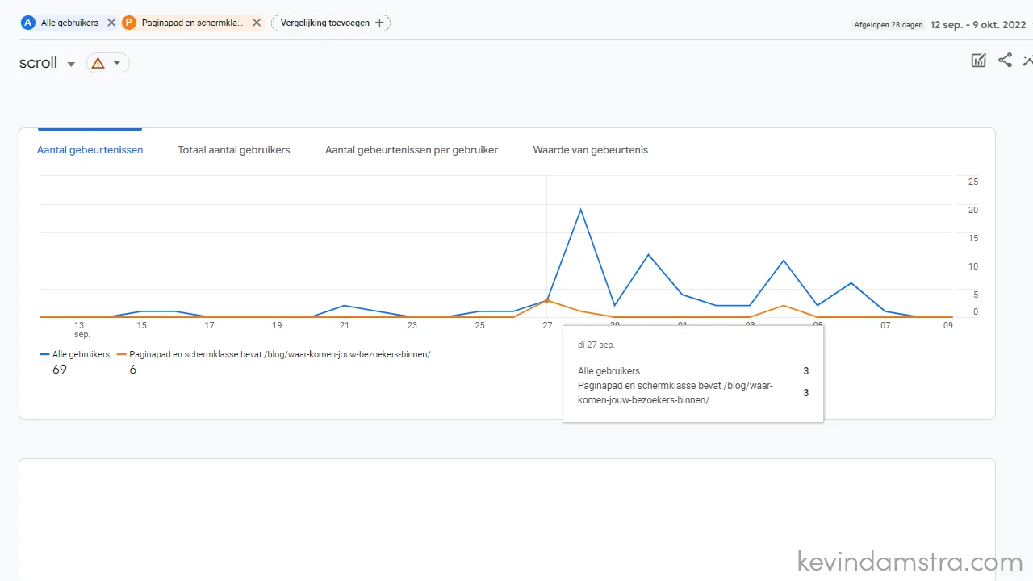Remove the Alle gebruikers comparison chip

pos(111,23)
